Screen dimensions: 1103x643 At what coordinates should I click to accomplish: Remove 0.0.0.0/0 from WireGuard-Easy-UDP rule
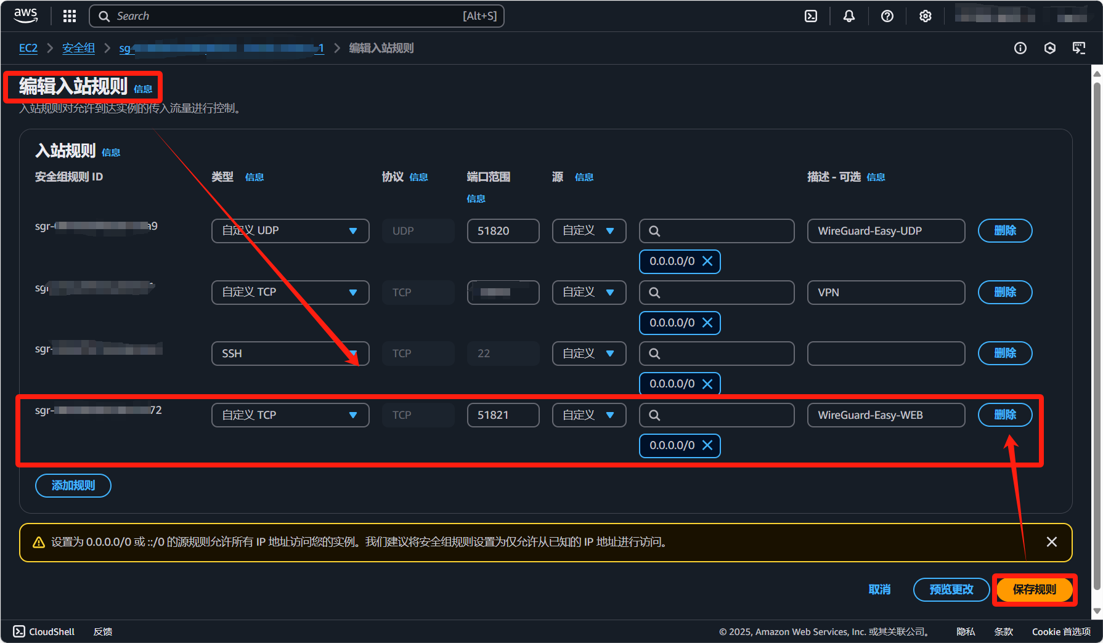(x=707, y=261)
